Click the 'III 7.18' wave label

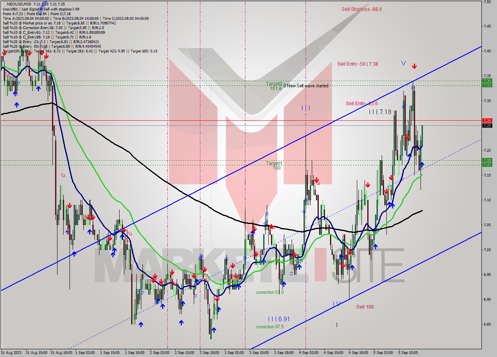pos(380,112)
